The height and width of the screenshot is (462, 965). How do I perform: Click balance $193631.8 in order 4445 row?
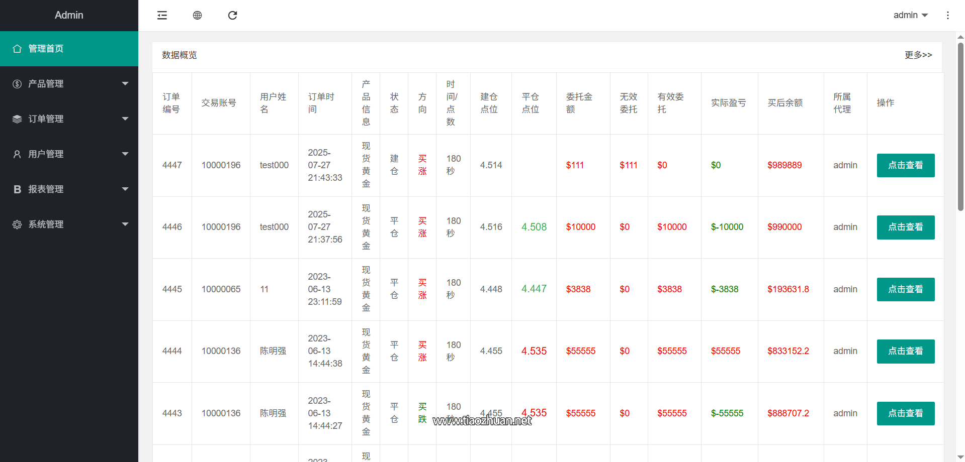[x=788, y=289]
